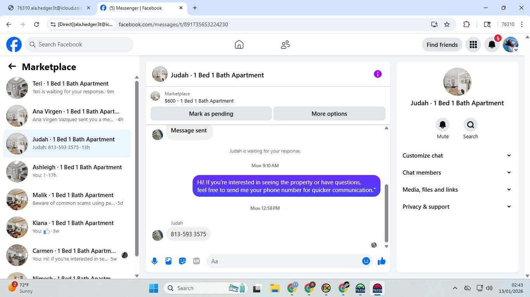Install app icon in address bar

coord(434,24)
